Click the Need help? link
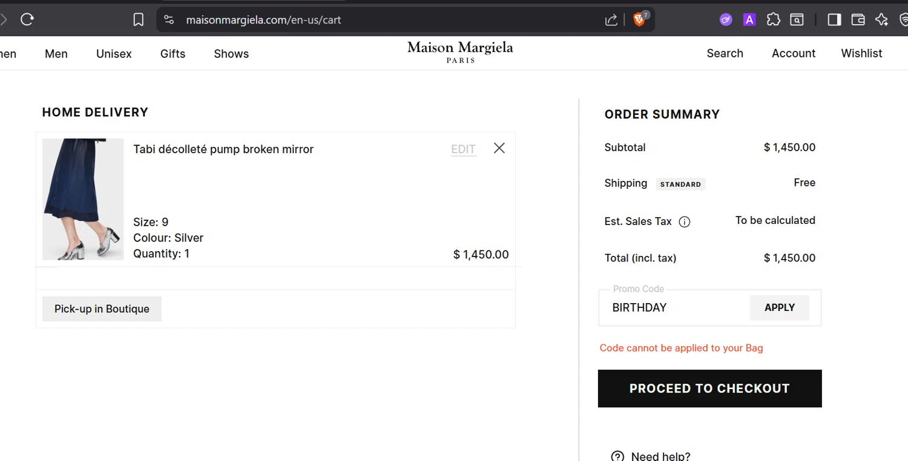This screenshot has width=908, height=461. [x=660, y=456]
